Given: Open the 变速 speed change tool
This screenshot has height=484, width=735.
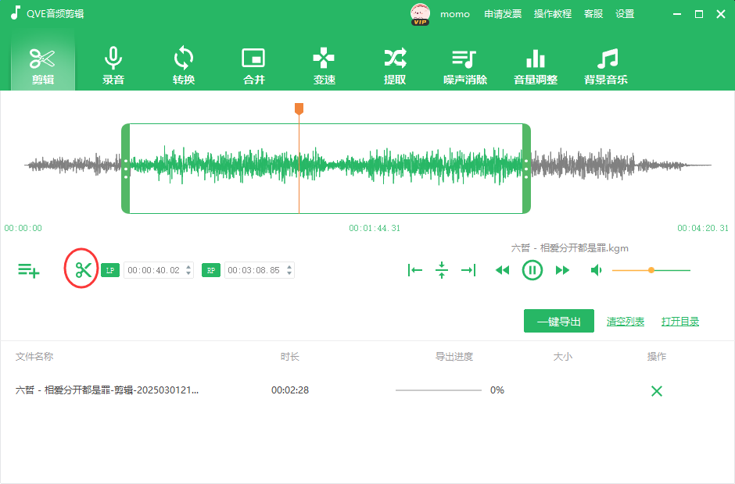Looking at the screenshot, I should pos(324,66).
